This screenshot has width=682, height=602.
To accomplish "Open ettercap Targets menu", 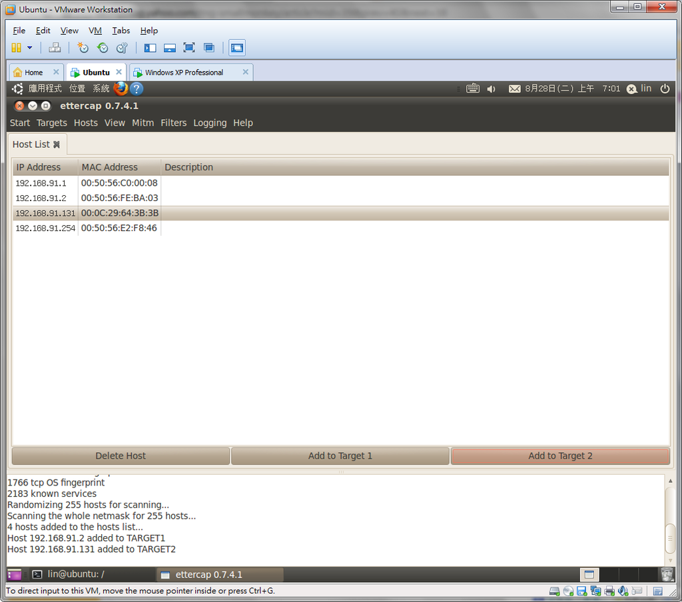I will (52, 123).
